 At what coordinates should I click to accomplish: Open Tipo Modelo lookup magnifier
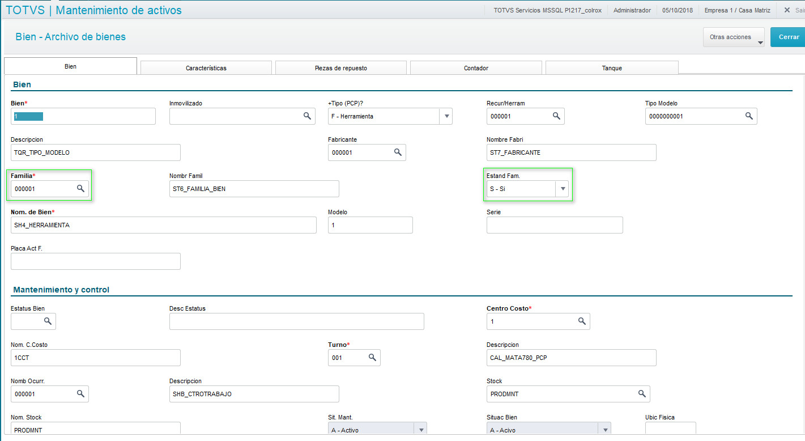point(749,116)
